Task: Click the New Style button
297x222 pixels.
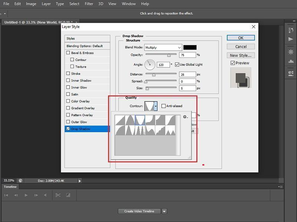Action: (x=241, y=55)
